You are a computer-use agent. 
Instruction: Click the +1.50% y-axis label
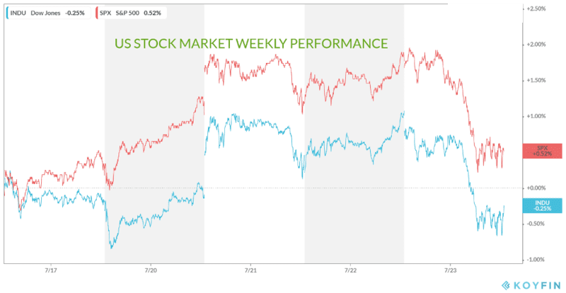pos(538,81)
